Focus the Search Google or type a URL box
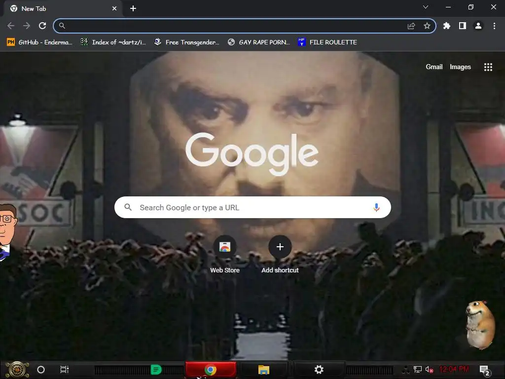This screenshot has width=505, height=379. pyautogui.click(x=253, y=207)
